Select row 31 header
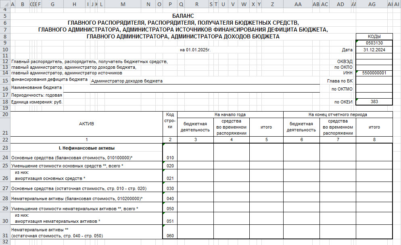 5,232
